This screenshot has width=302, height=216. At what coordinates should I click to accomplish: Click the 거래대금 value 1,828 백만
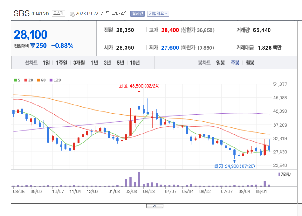[x=270, y=47]
